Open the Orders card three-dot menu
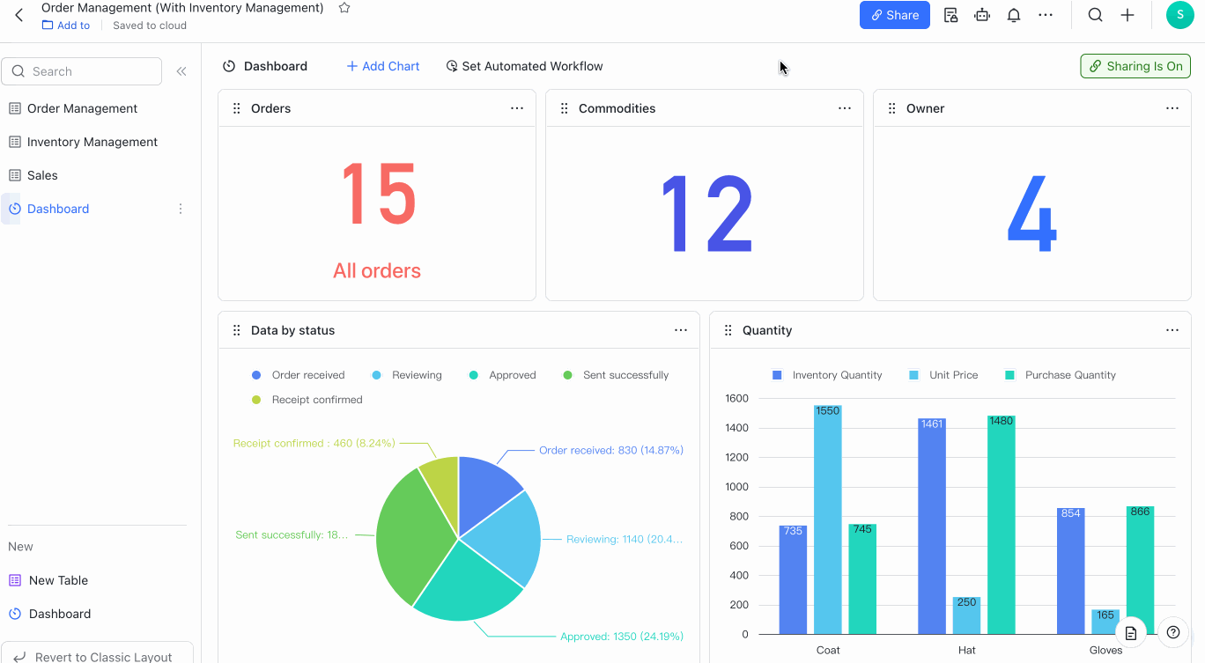The height and width of the screenshot is (663, 1205). (517, 108)
